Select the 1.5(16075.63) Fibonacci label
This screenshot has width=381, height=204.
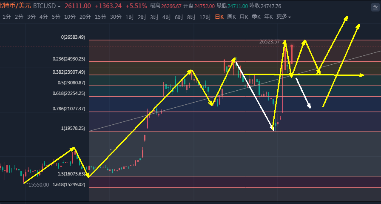71,174
